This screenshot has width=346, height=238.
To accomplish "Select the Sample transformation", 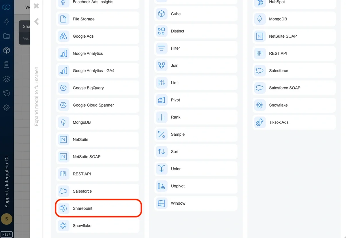I will pyautogui.click(x=196, y=135).
